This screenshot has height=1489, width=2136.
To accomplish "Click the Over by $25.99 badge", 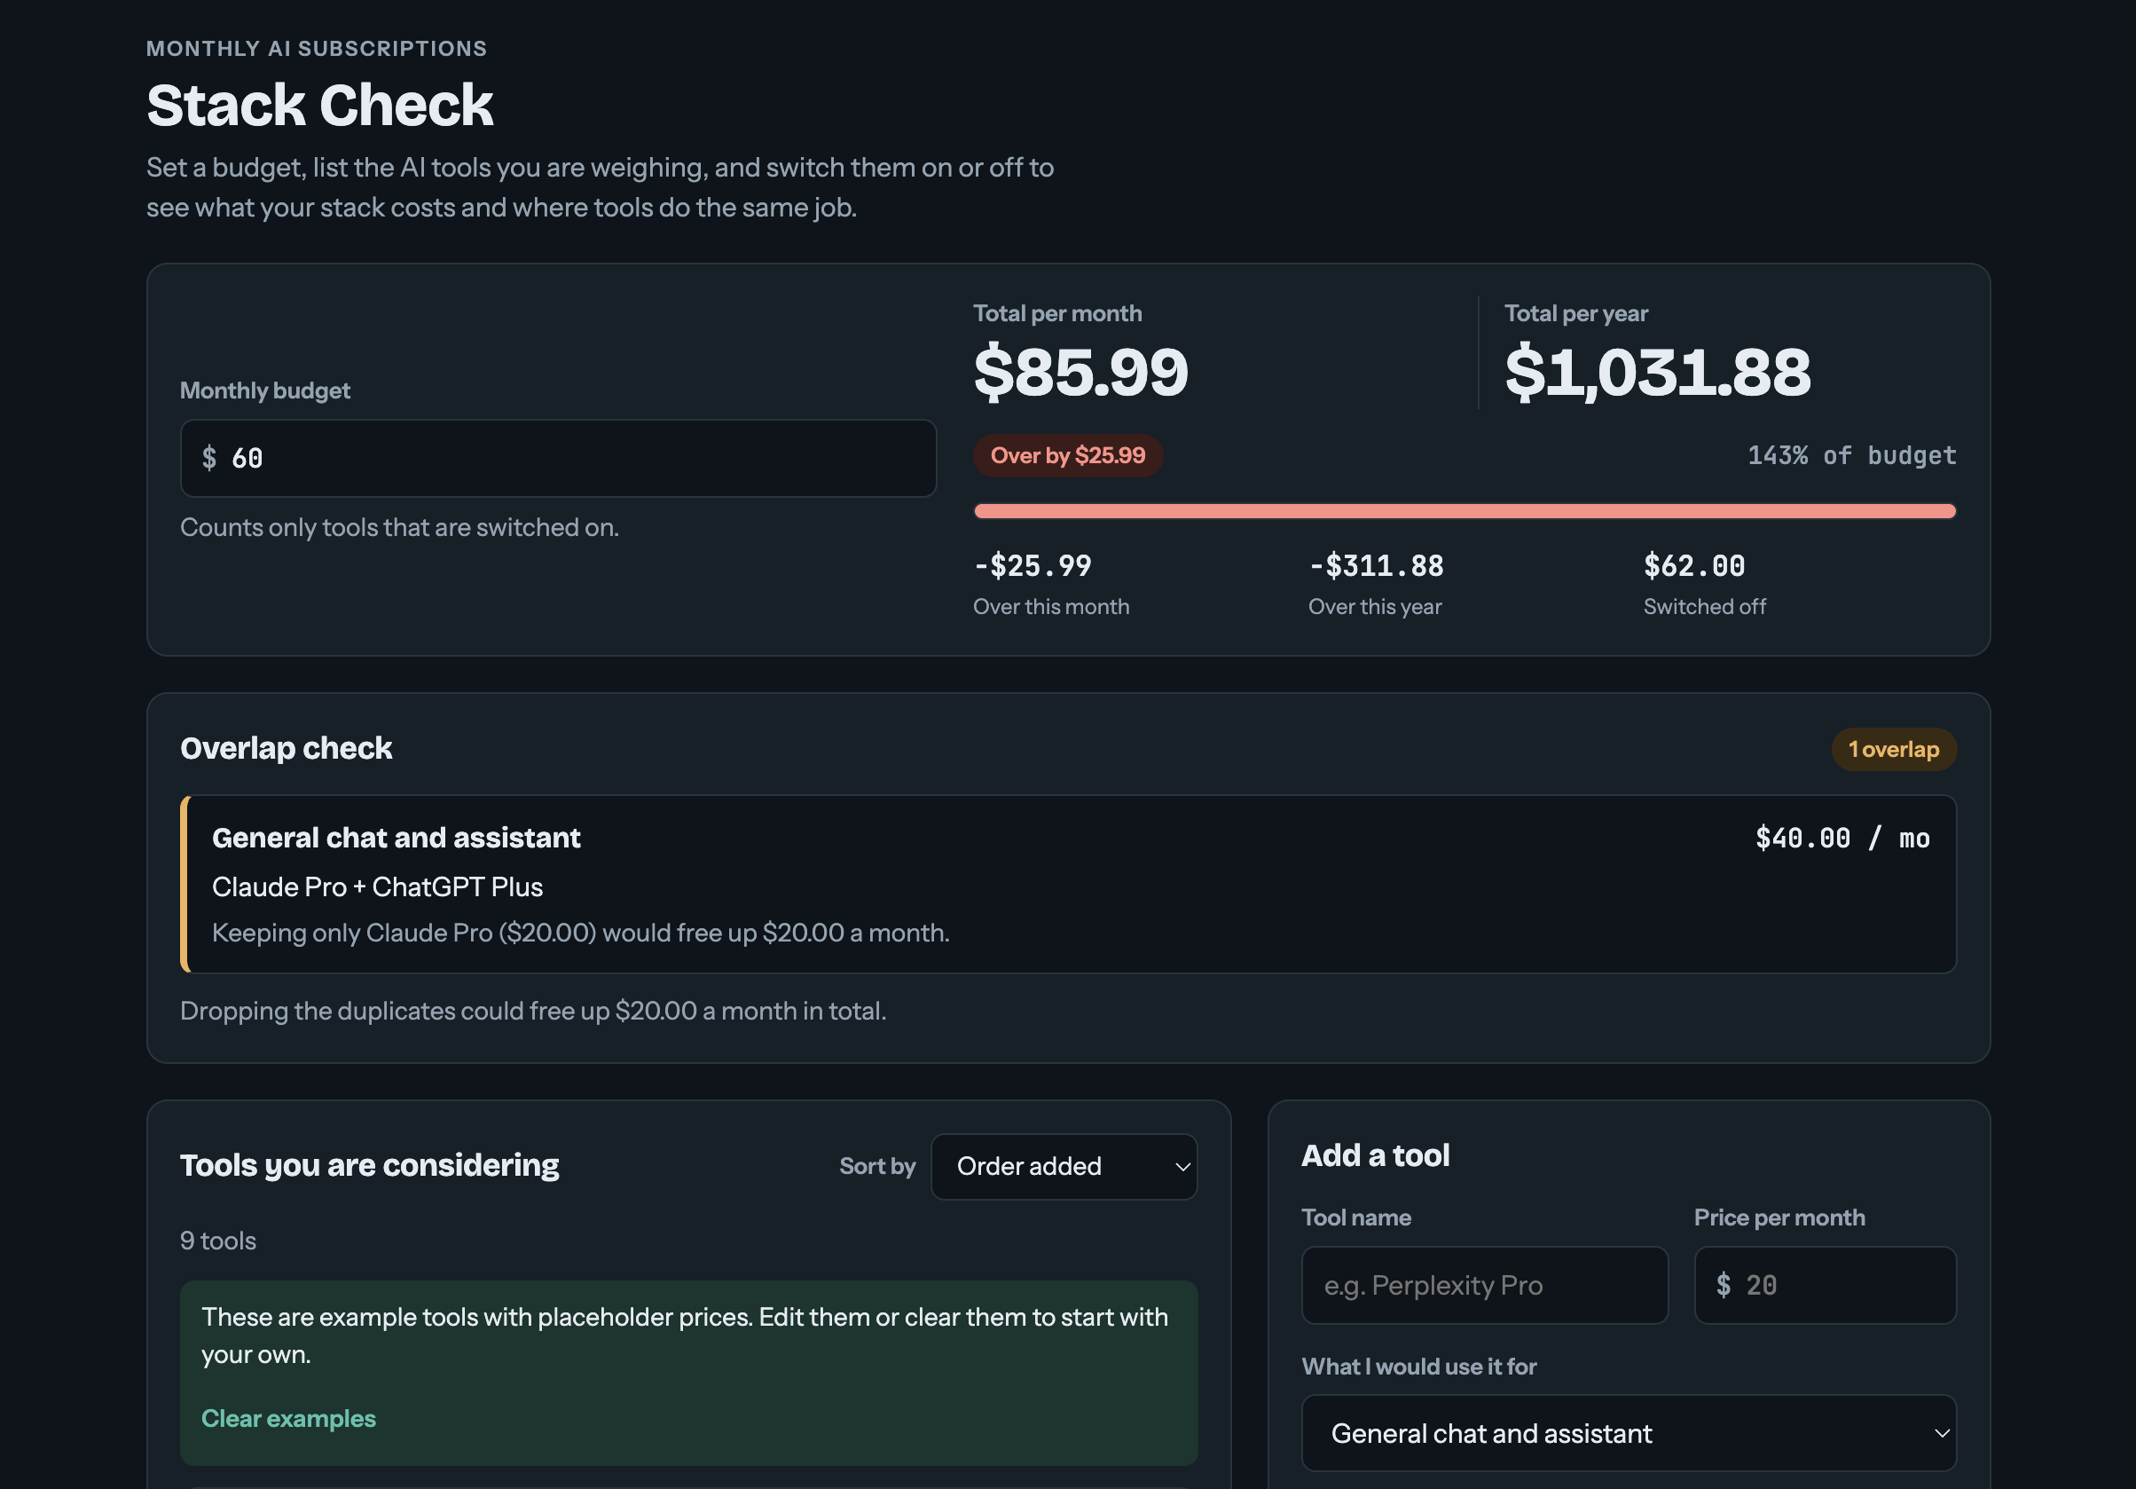I will point(1067,455).
